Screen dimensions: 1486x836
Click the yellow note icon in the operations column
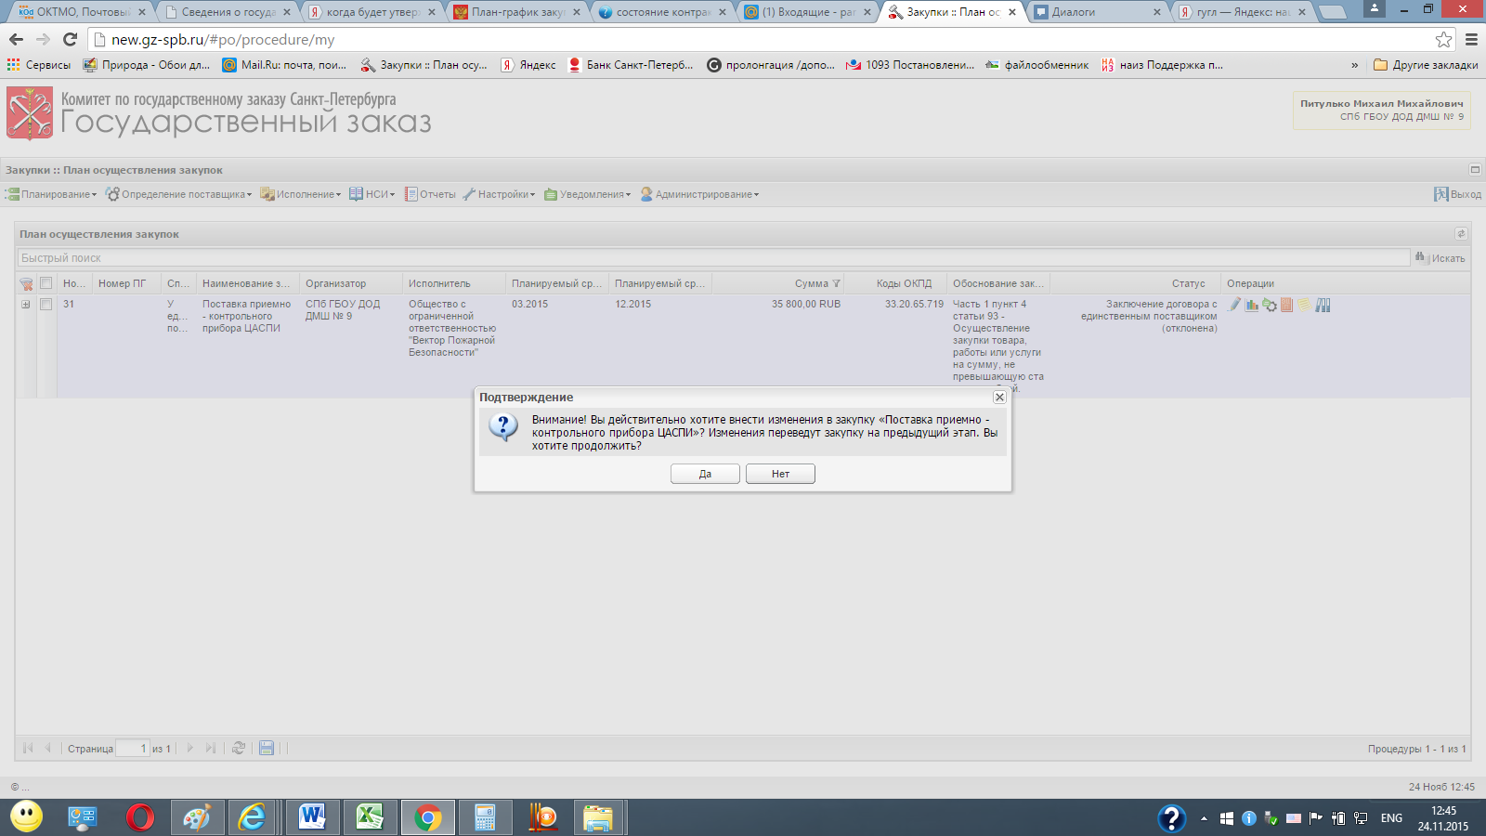coord(1304,305)
